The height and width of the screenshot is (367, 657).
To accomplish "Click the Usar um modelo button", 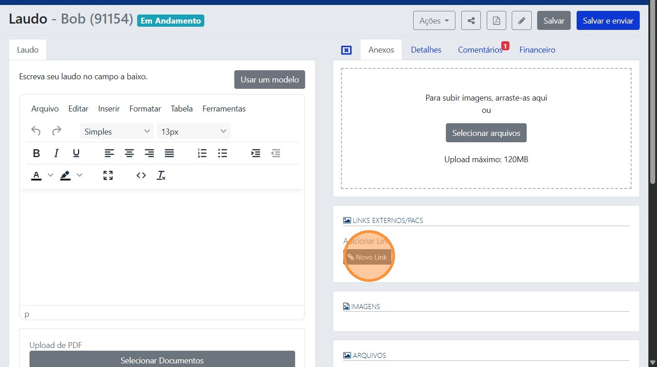I will (x=270, y=79).
